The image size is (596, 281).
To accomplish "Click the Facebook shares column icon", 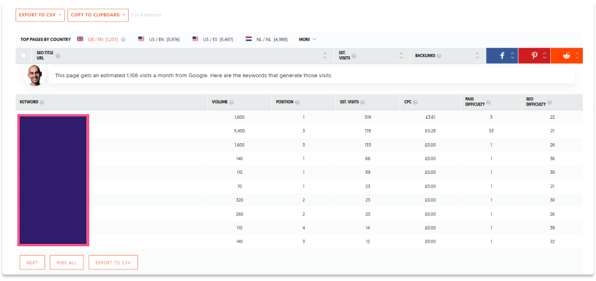I will 502,56.
